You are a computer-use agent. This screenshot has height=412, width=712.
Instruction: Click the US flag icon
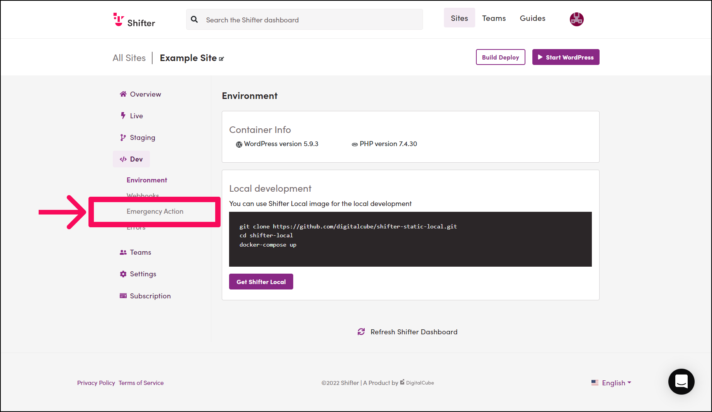(595, 383)
